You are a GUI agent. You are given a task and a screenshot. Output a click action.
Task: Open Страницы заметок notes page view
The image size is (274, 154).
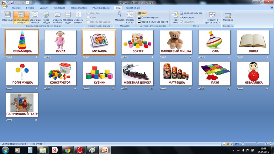(35, 16)
